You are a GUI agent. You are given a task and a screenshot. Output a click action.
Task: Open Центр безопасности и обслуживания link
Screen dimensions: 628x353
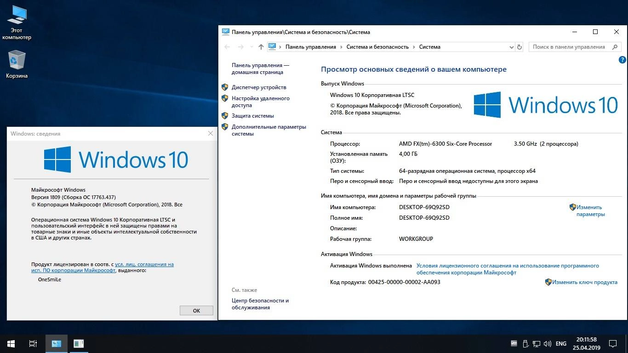pyautogui.click(x=260, y=304)
